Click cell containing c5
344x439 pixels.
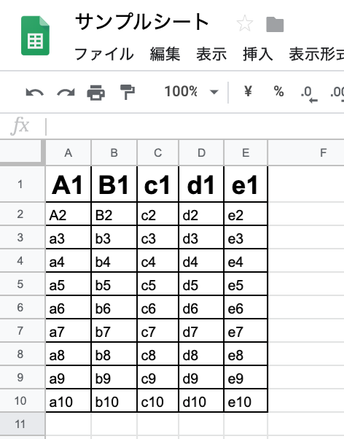point(158,284)
